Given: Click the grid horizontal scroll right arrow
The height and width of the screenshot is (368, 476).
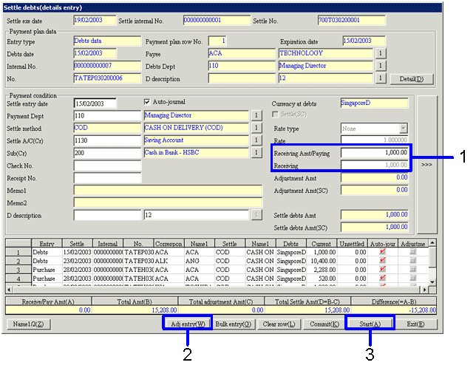Looking at the screenshot, I should [424, 290].
